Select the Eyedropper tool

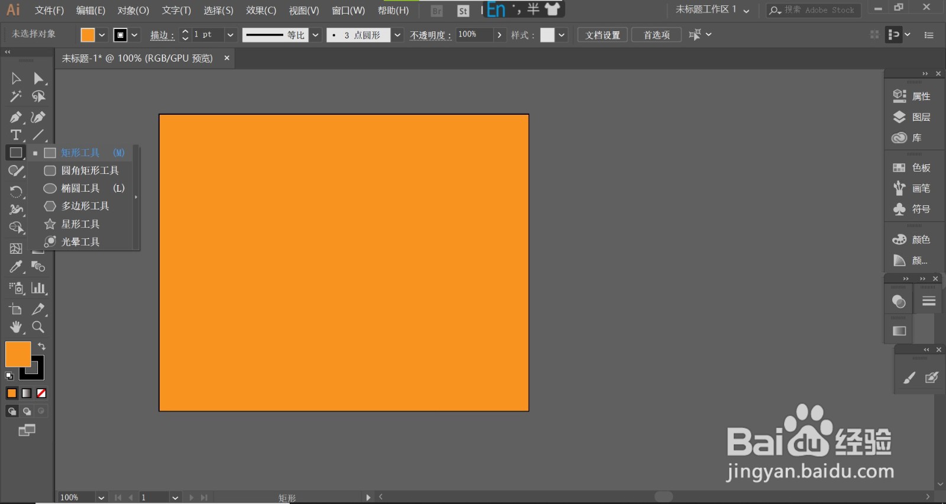click(x=16, y=267)
